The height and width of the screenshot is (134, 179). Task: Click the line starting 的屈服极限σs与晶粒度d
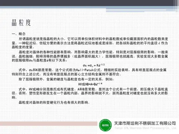(x=39, y=60)
